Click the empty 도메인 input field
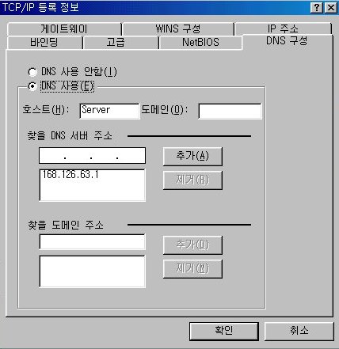This screenshot has width=339, height=349. tap(230, 111)
